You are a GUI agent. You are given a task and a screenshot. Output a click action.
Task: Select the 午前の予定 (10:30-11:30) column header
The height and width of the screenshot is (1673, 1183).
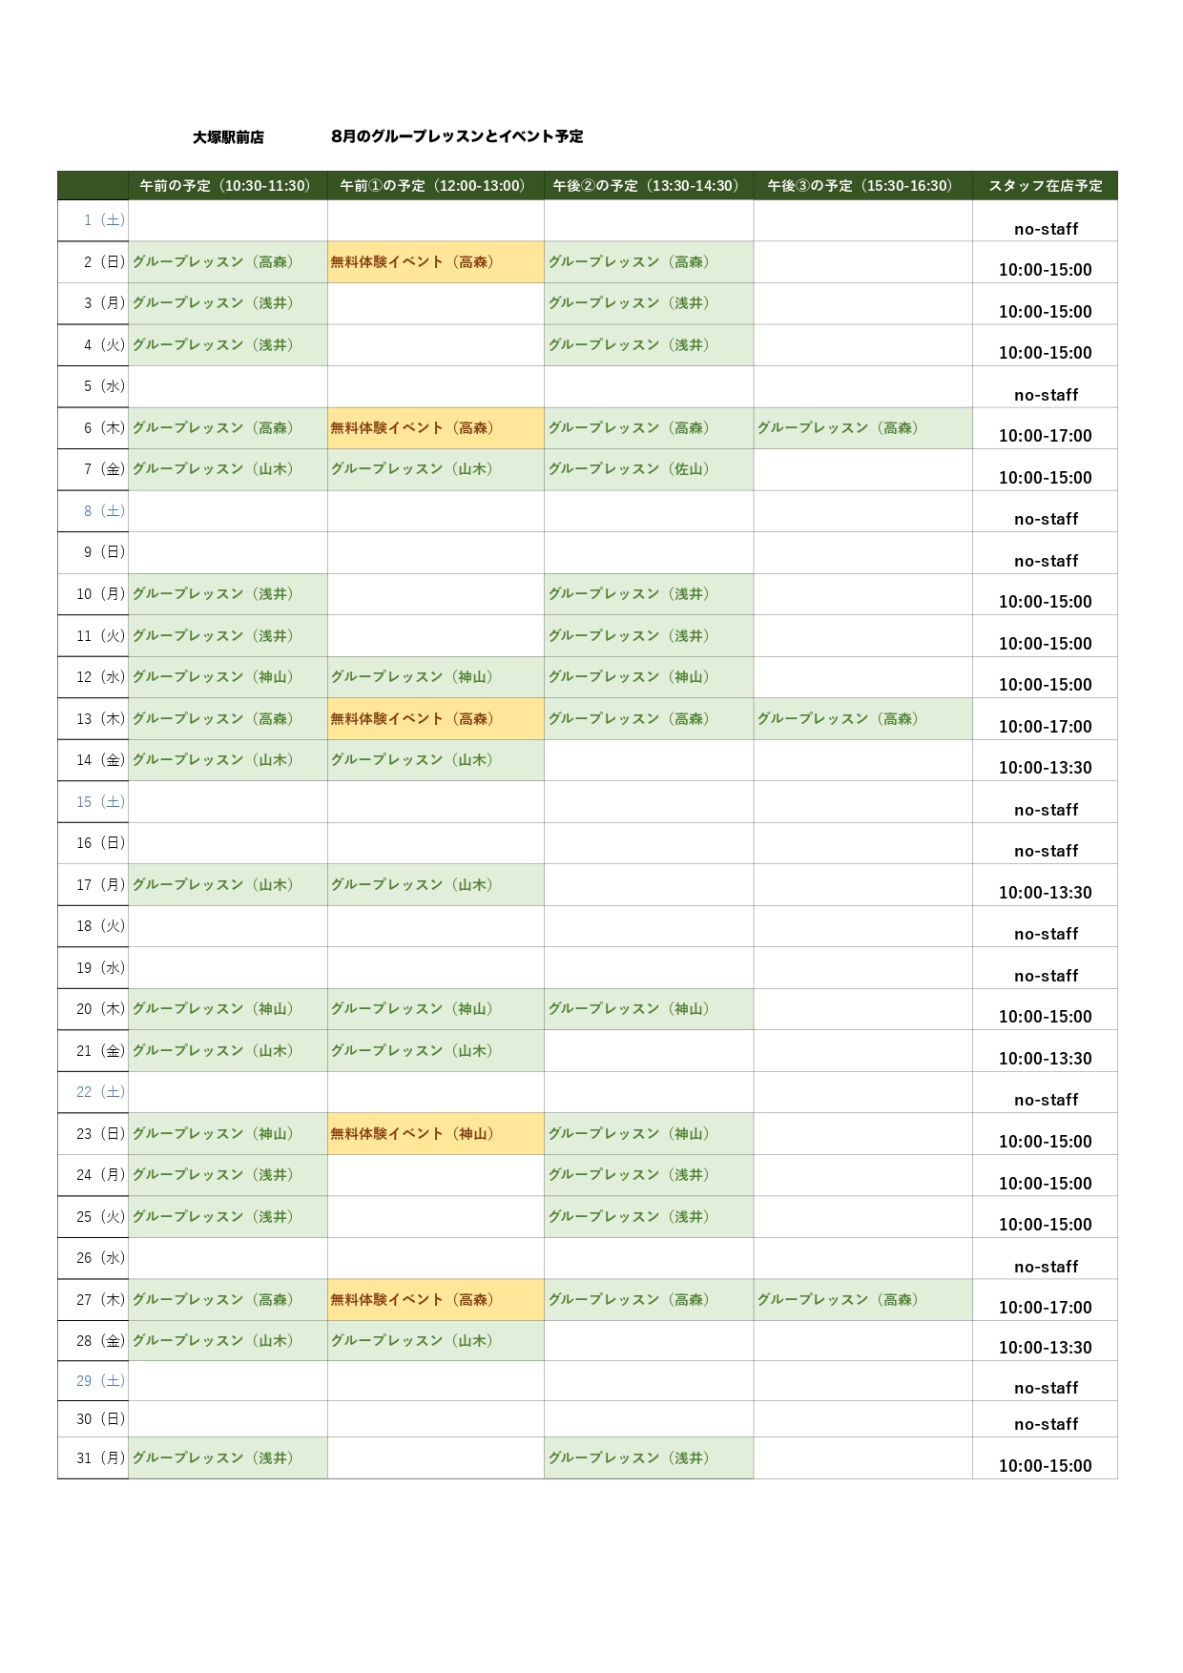(228, 186)
